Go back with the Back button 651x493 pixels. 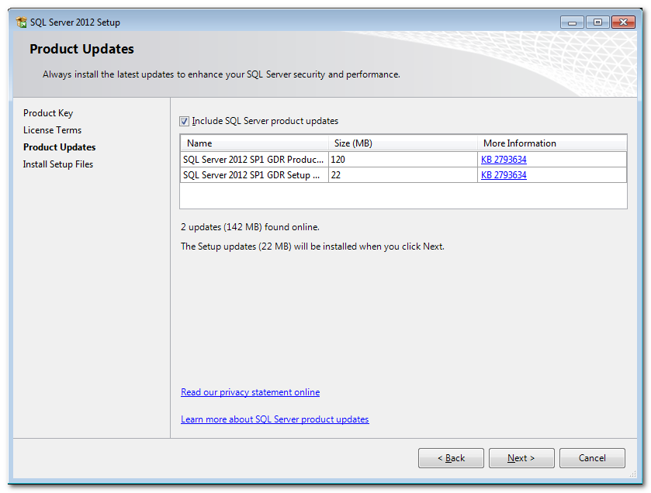[451, 458]
